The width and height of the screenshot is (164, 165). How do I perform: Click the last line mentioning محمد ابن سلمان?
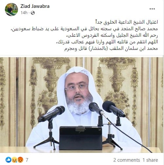click(x=111, y=49)
